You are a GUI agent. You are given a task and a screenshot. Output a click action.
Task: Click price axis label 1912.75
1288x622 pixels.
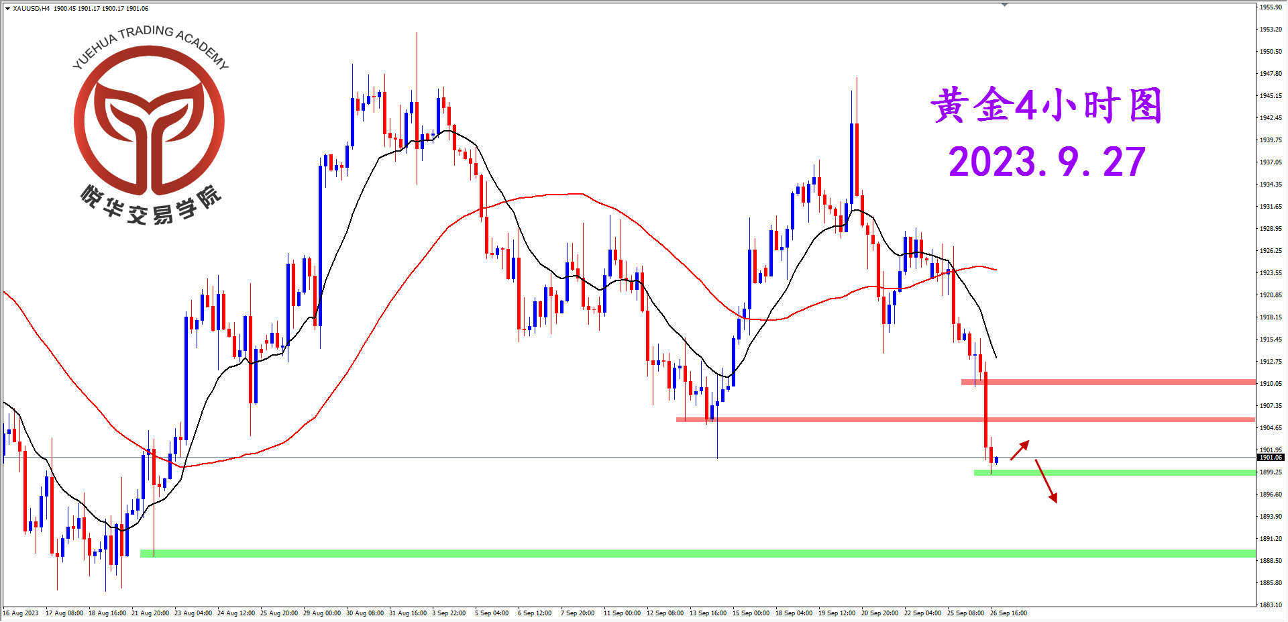click(1271, 362)
